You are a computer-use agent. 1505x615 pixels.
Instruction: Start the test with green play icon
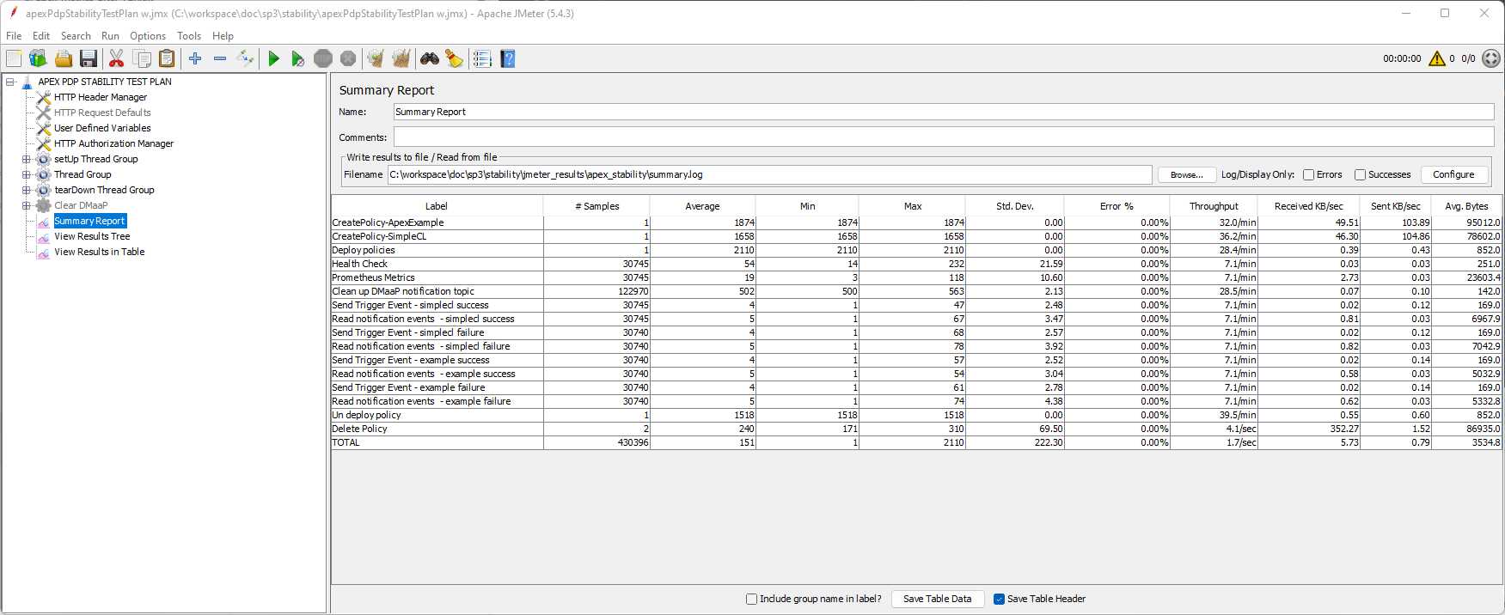[x=273, y=58]
